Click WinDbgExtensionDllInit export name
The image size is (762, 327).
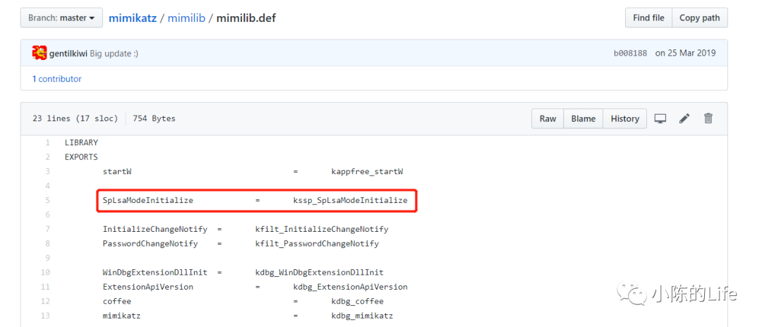pyautogui.click(x=155, y=272)
